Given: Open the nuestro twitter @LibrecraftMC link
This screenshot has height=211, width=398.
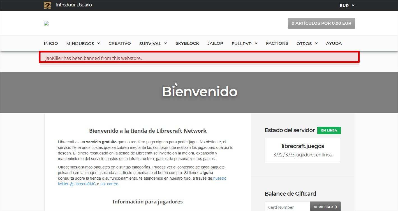Looking at the screenshot, I should pyautogui.click(x=142, y=181).
